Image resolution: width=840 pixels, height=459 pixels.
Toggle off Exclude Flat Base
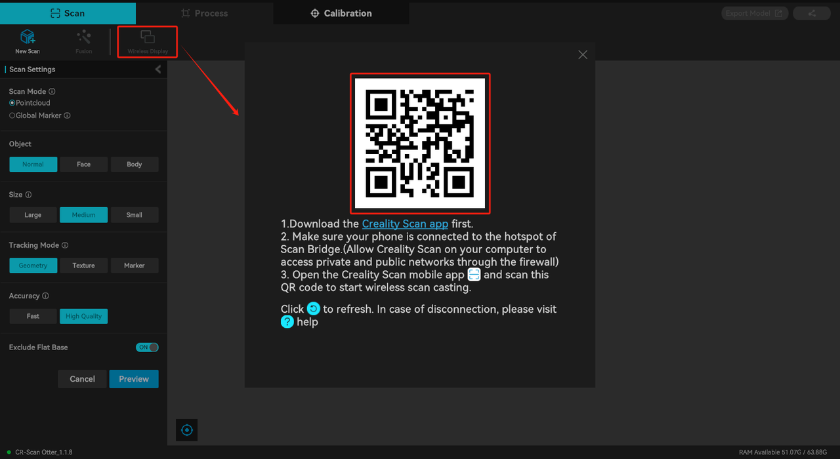pos(147,347)
